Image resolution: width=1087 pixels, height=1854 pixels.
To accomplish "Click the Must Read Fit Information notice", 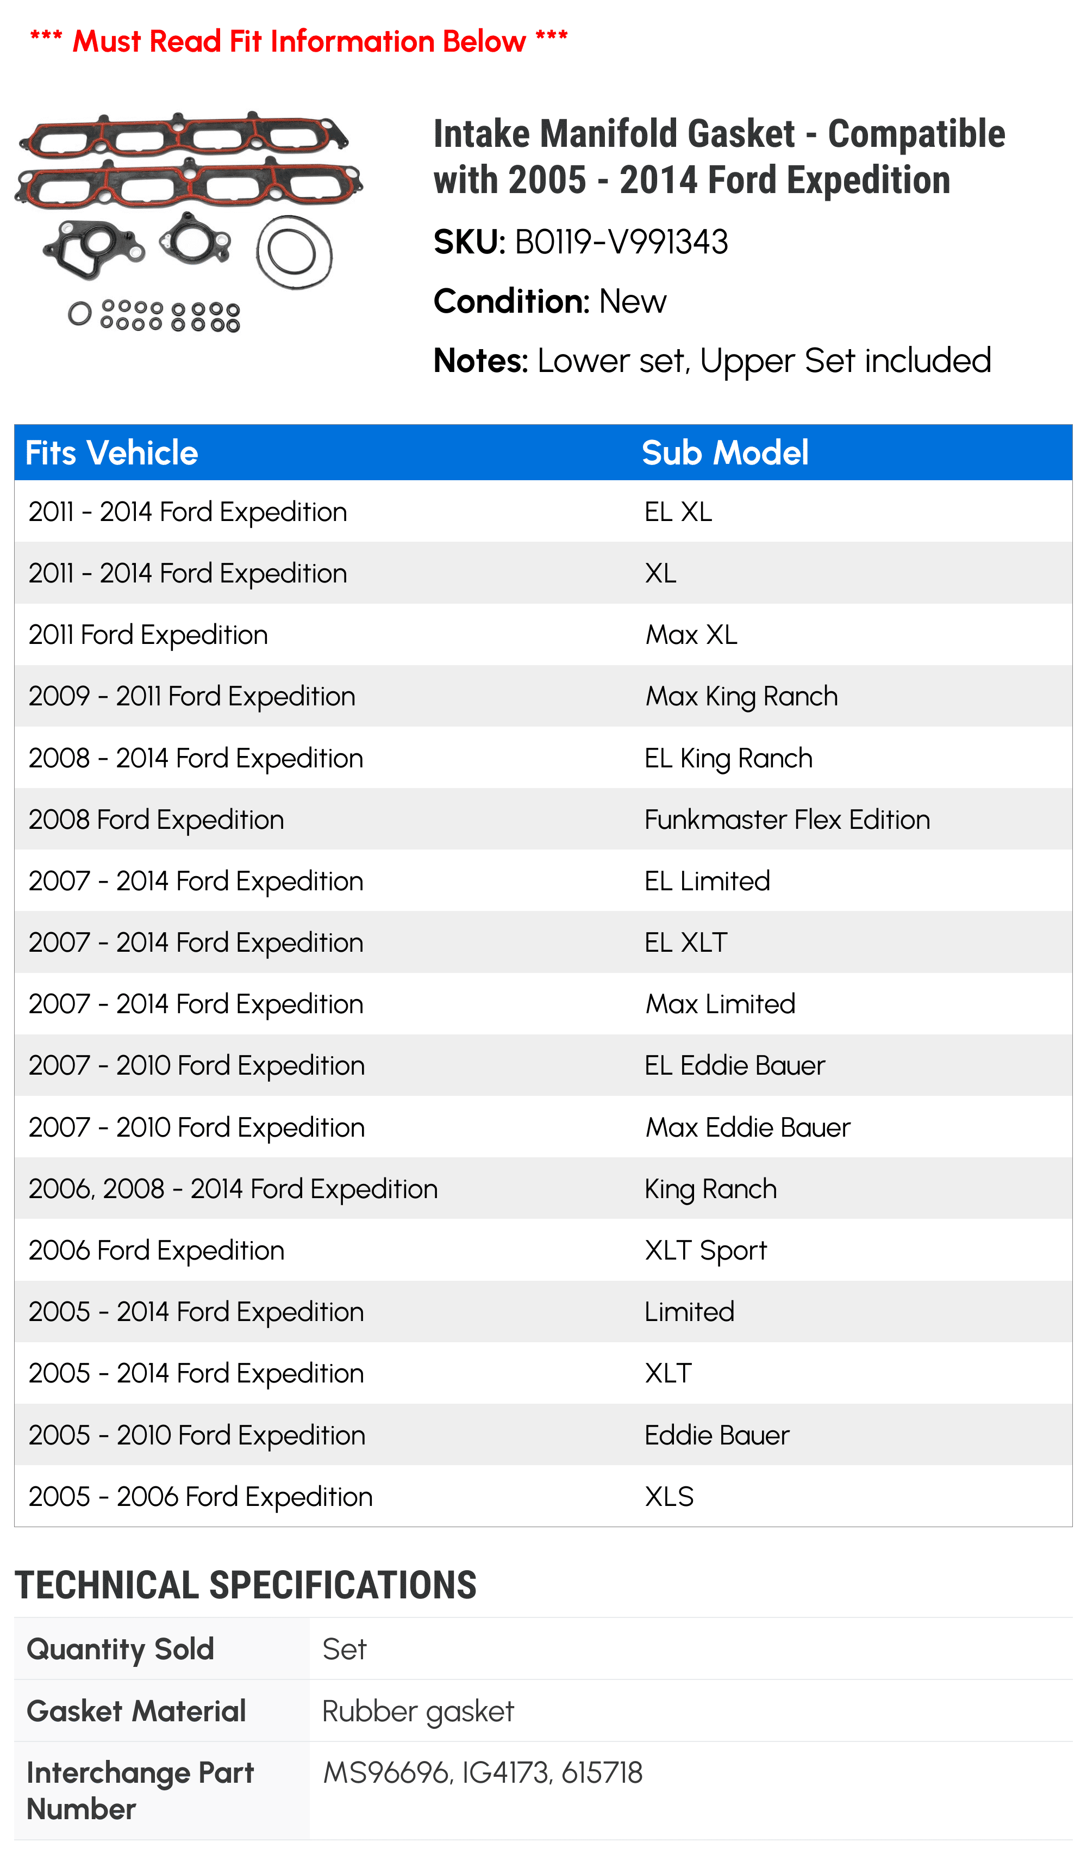I will coord(298,40).
